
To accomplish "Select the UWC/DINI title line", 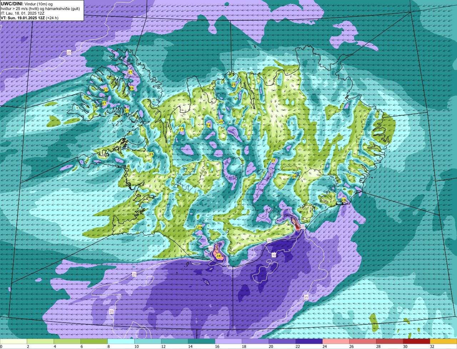I will [27, 4].
